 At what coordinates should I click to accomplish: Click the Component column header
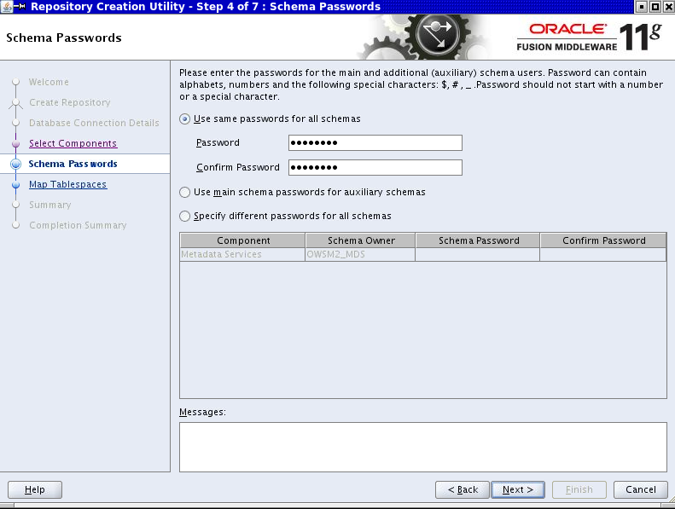243,240
